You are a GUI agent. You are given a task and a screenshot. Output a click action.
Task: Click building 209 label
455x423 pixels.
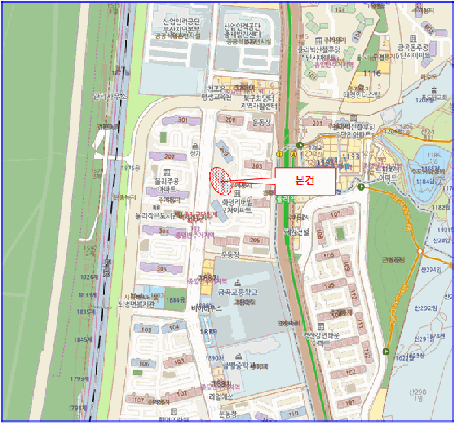point(224,151)
